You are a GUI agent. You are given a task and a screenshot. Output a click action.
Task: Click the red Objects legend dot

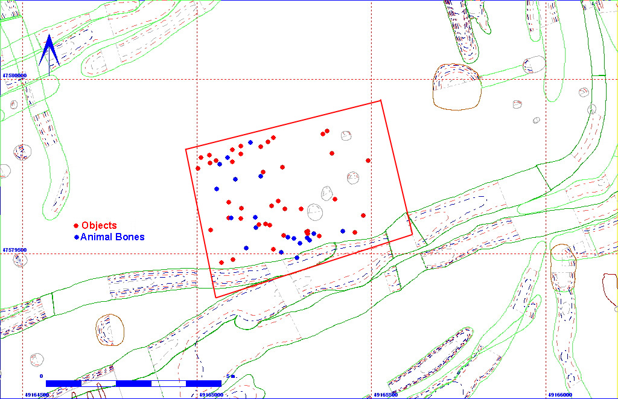click(x=76, y=226)
